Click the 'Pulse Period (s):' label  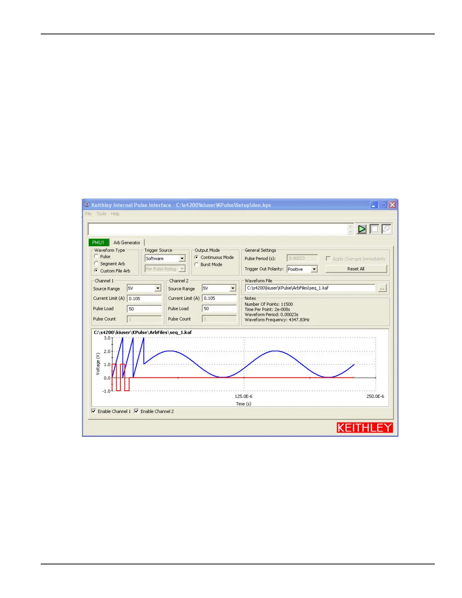[x=260, y=259]
